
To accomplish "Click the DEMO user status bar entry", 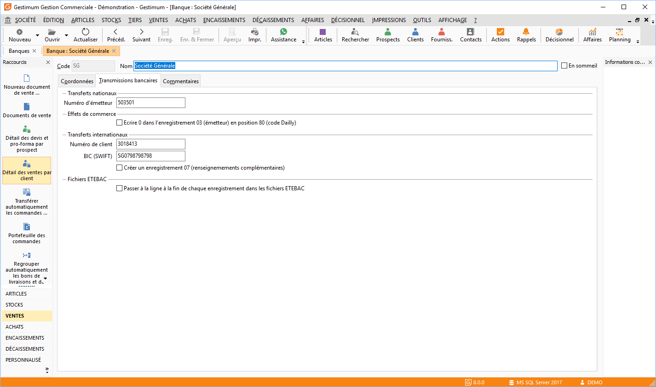I will point(591,382).
